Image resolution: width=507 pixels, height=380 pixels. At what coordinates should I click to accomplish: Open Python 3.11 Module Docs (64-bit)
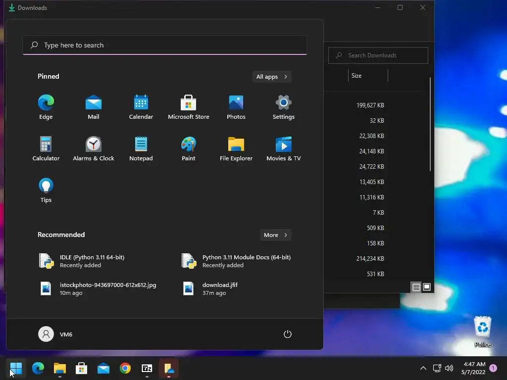(x=237, y=261)
